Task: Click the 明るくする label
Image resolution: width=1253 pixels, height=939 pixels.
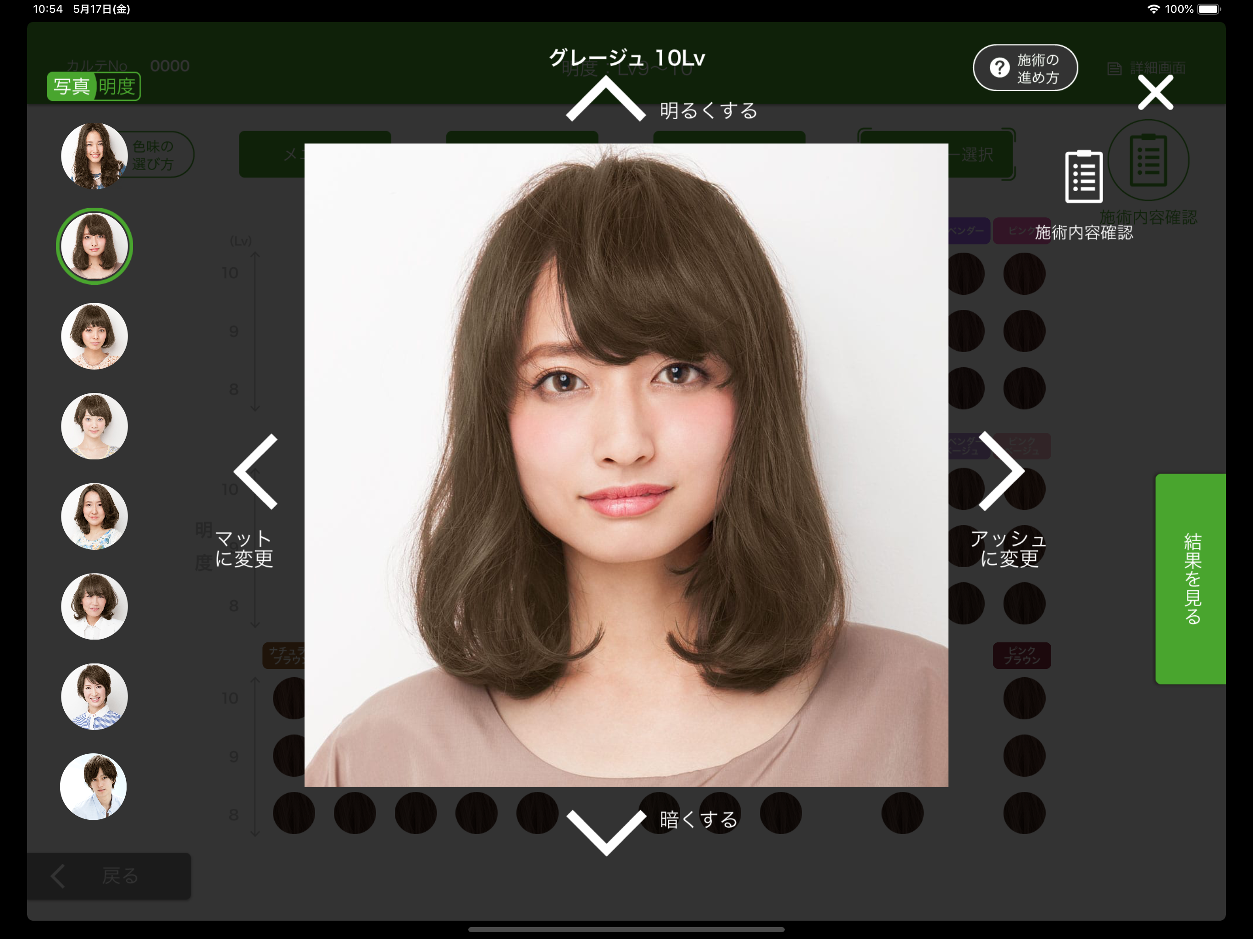Action: [x=709, y=110]
